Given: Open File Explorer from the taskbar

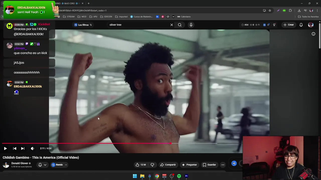Looking at the screenshot, I should tap(142, 176).
